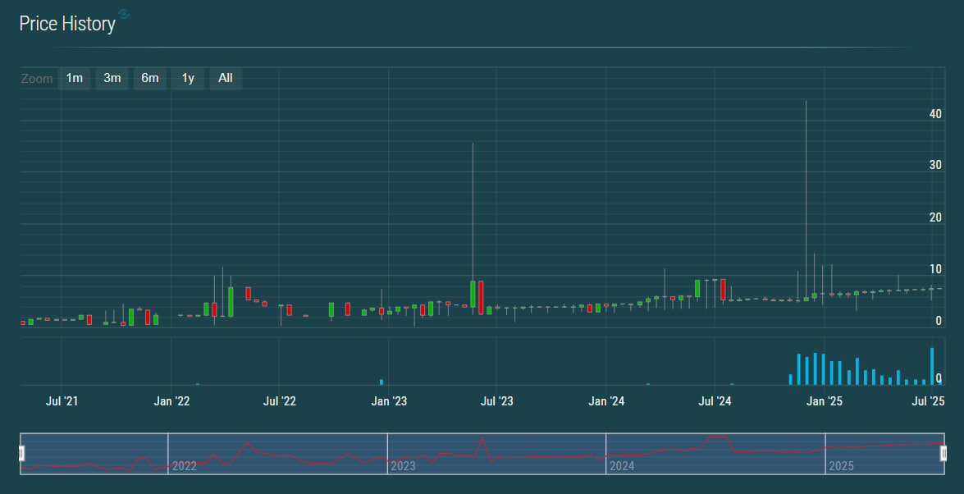Click the 2023 label in the navigator

coord(404,466)
